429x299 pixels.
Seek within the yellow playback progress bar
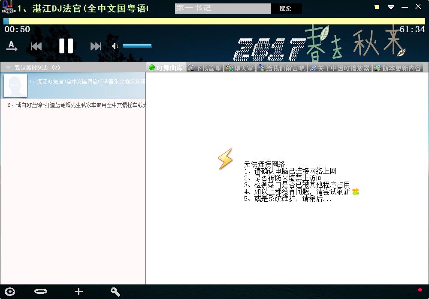click(x=214, y=21)
